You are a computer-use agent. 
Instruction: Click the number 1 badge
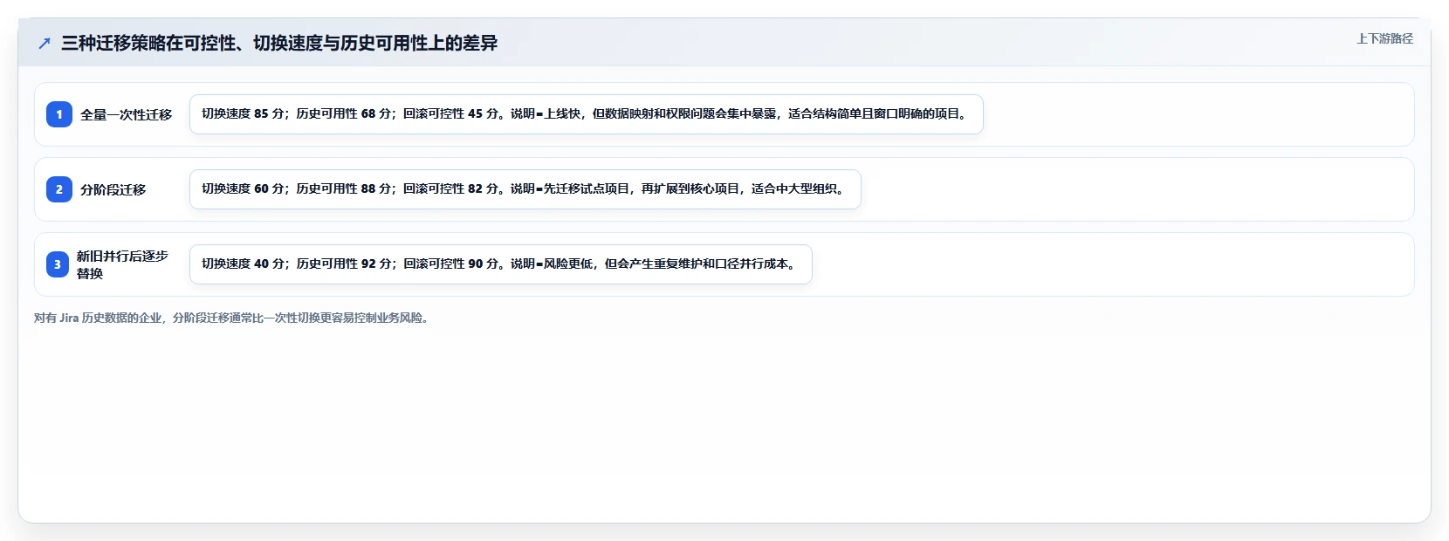pyautogui.click(x=59, y=114)
